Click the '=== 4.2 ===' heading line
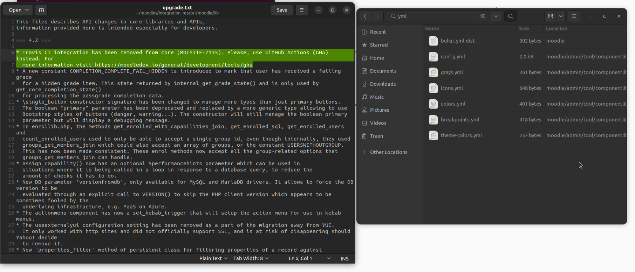This screenshot has width=635, height=272. point(33,40)
